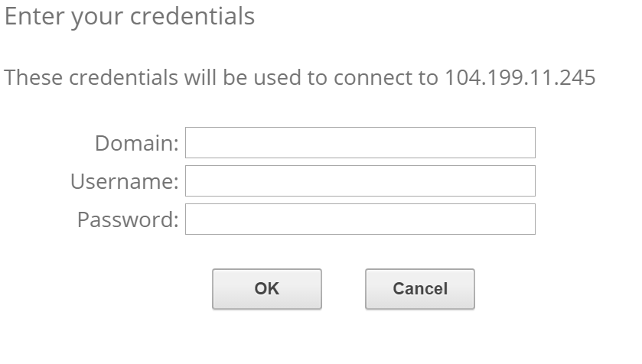642x364 pixels.
Task: Click the "Domain:" field label
Action: (136, 143)
